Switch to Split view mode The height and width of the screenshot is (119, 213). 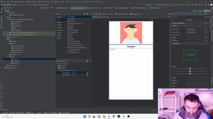point(201,11)
